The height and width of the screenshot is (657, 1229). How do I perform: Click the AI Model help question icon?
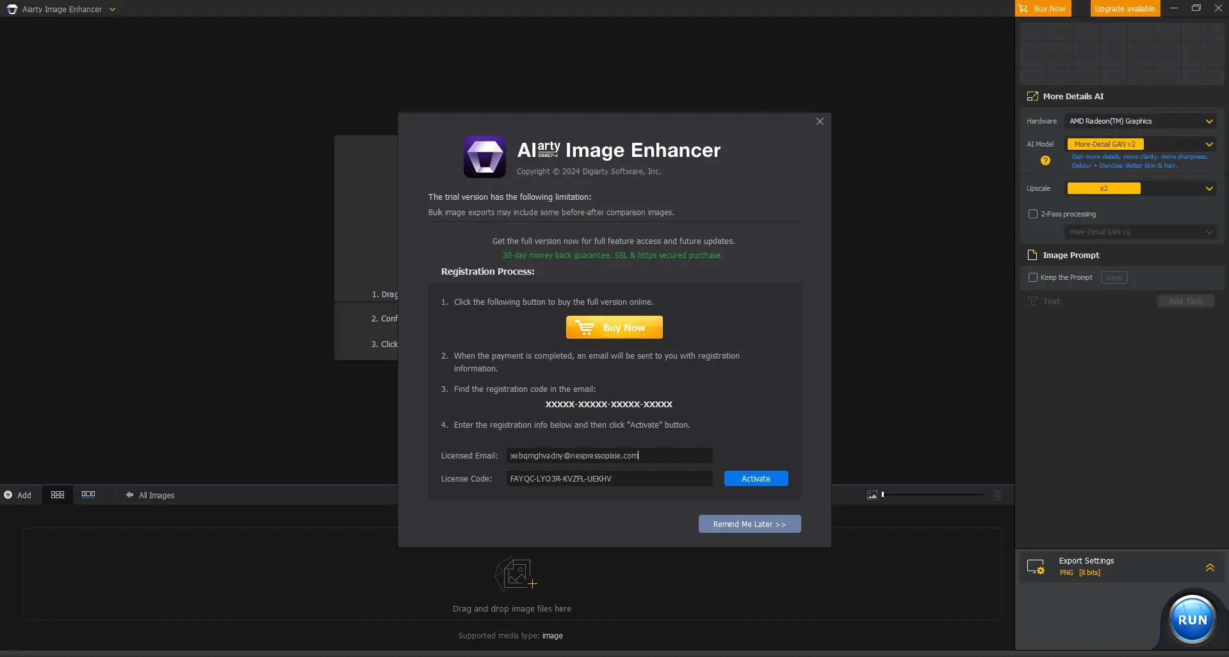click(1045, 161)
